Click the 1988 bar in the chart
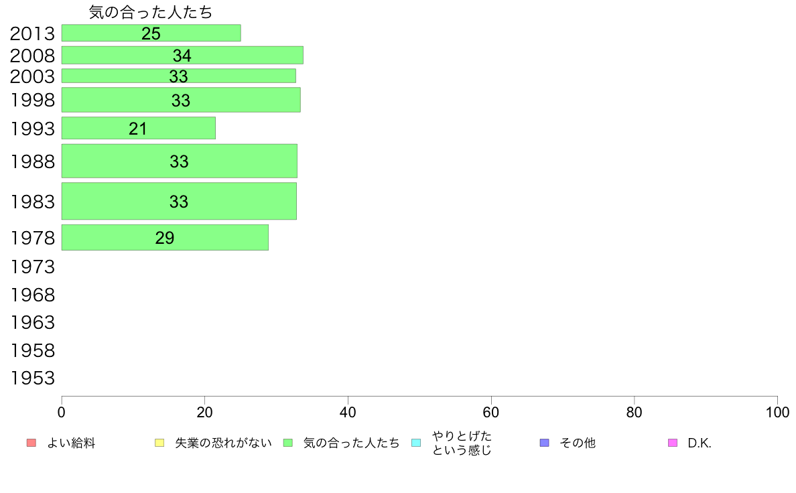 tap(179, 161)
